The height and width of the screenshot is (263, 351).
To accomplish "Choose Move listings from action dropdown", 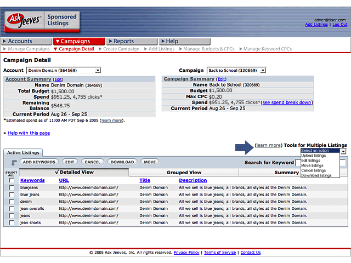I will pyautogui.click(x=312, y=165).
